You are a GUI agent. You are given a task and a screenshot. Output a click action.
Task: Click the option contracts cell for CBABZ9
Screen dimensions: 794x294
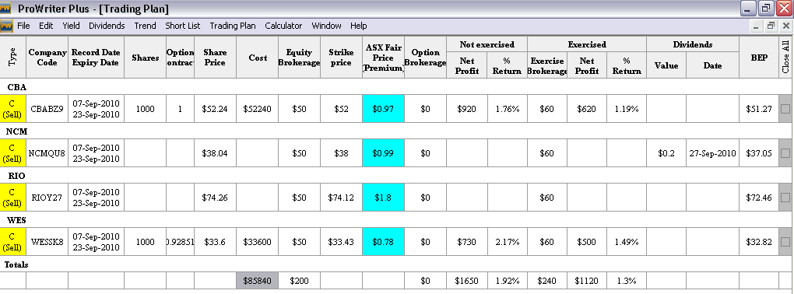(x=181, y=109)
